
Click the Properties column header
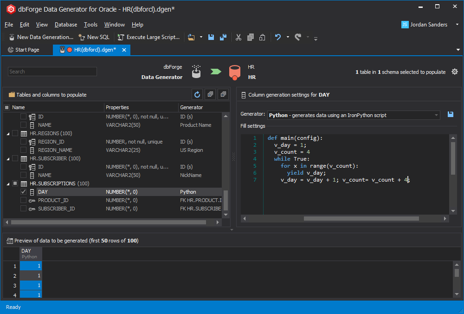(141, 107)
